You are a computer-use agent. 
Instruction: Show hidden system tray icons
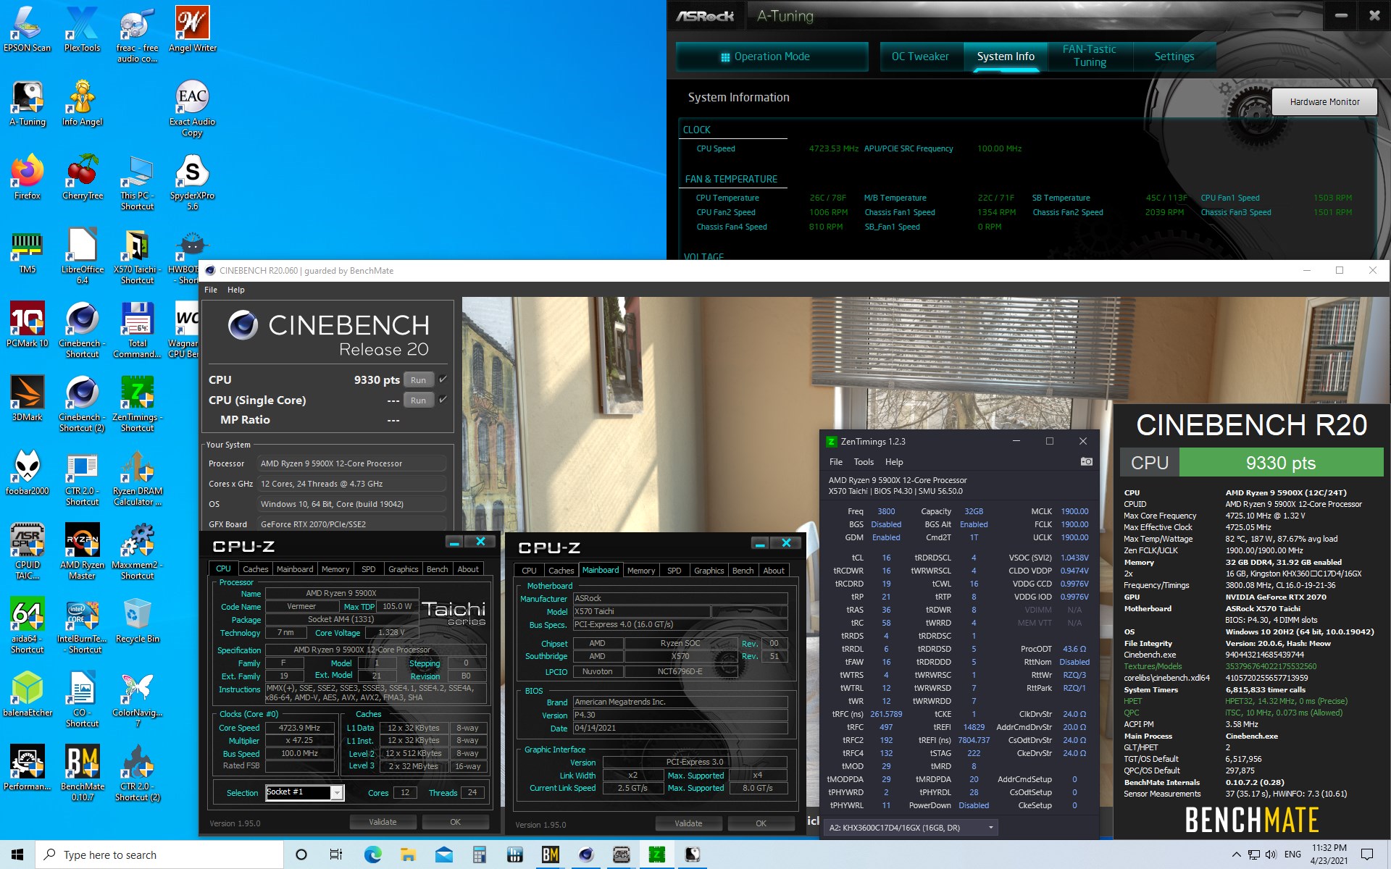(x=1236, y=855)
